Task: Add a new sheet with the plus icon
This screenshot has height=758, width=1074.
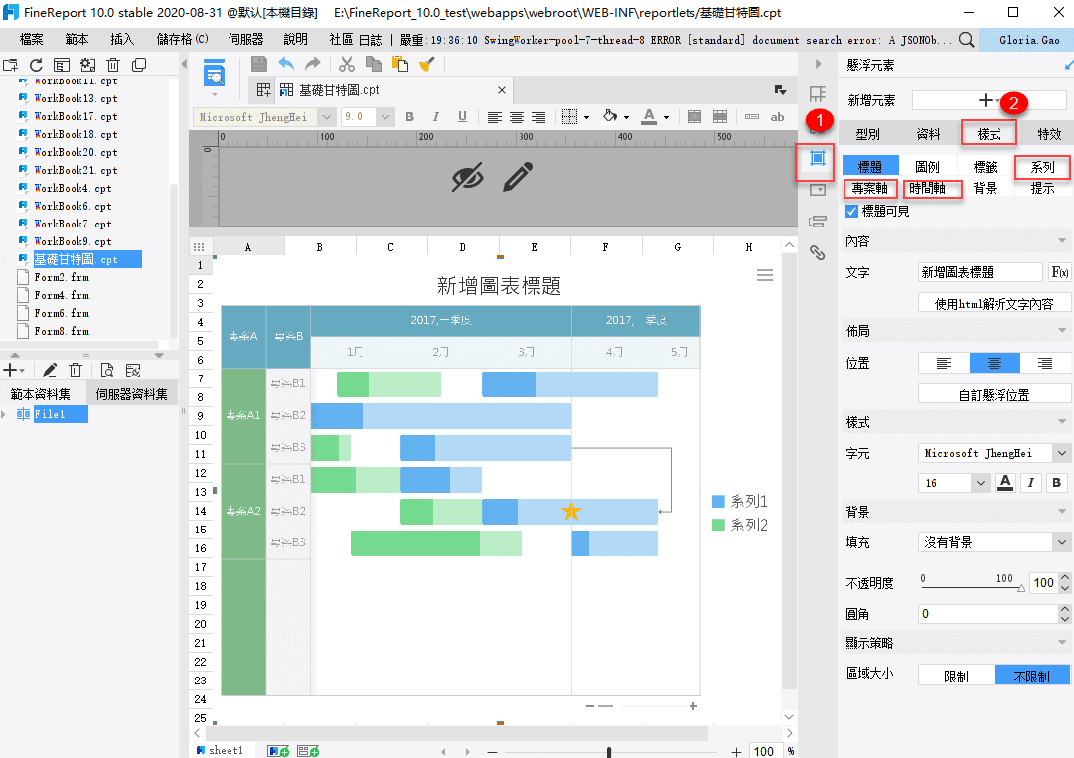Action: [278, 751]
